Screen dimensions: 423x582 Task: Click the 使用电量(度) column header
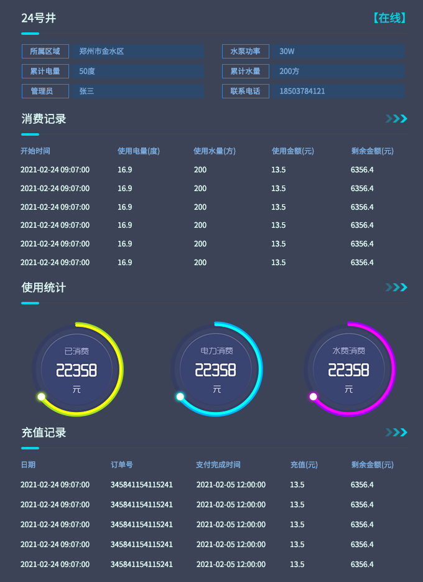[x=139, y=151]
